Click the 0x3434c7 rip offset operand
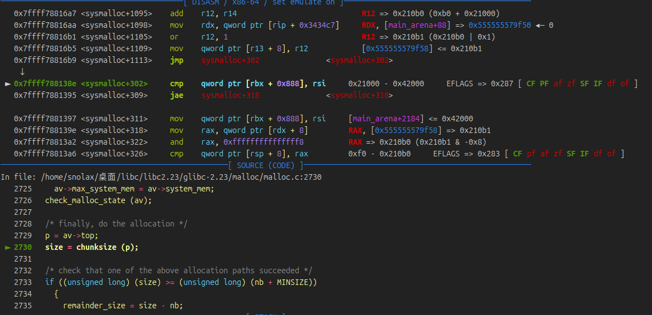 click(317, 25)
